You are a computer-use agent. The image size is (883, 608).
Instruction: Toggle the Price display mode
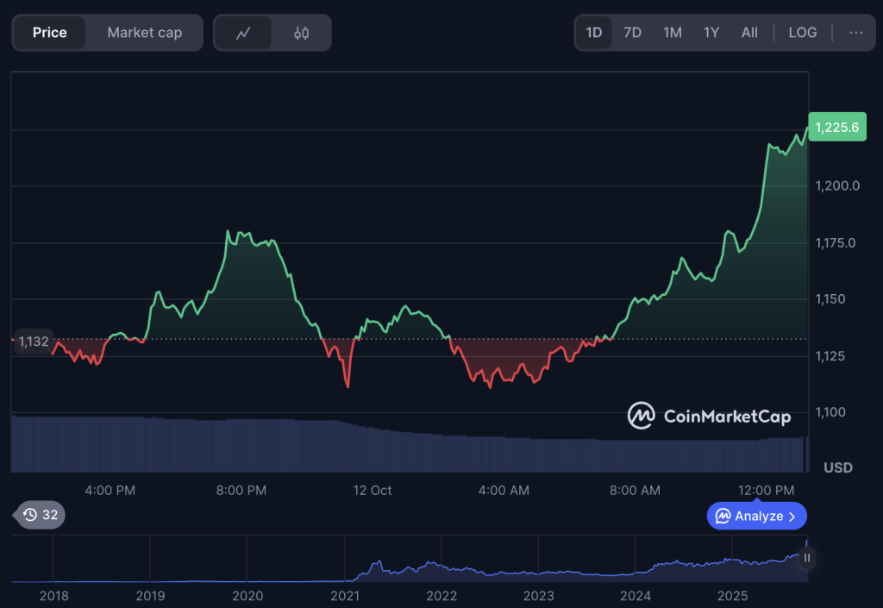49,32
